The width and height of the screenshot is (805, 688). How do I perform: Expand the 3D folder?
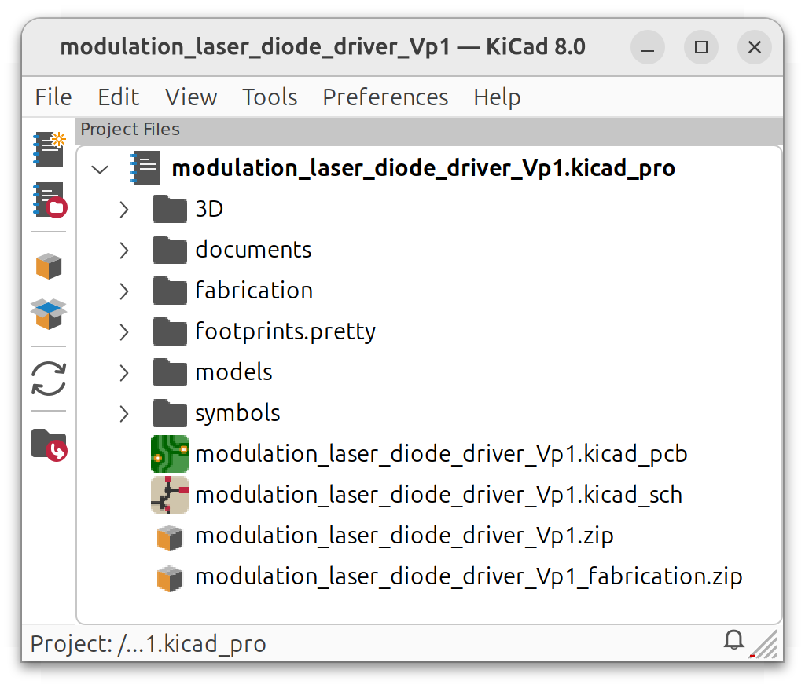coord(123,209)
